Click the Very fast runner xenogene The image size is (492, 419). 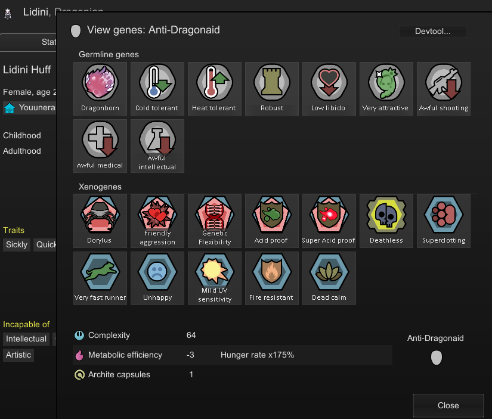[x=100, y=278]
